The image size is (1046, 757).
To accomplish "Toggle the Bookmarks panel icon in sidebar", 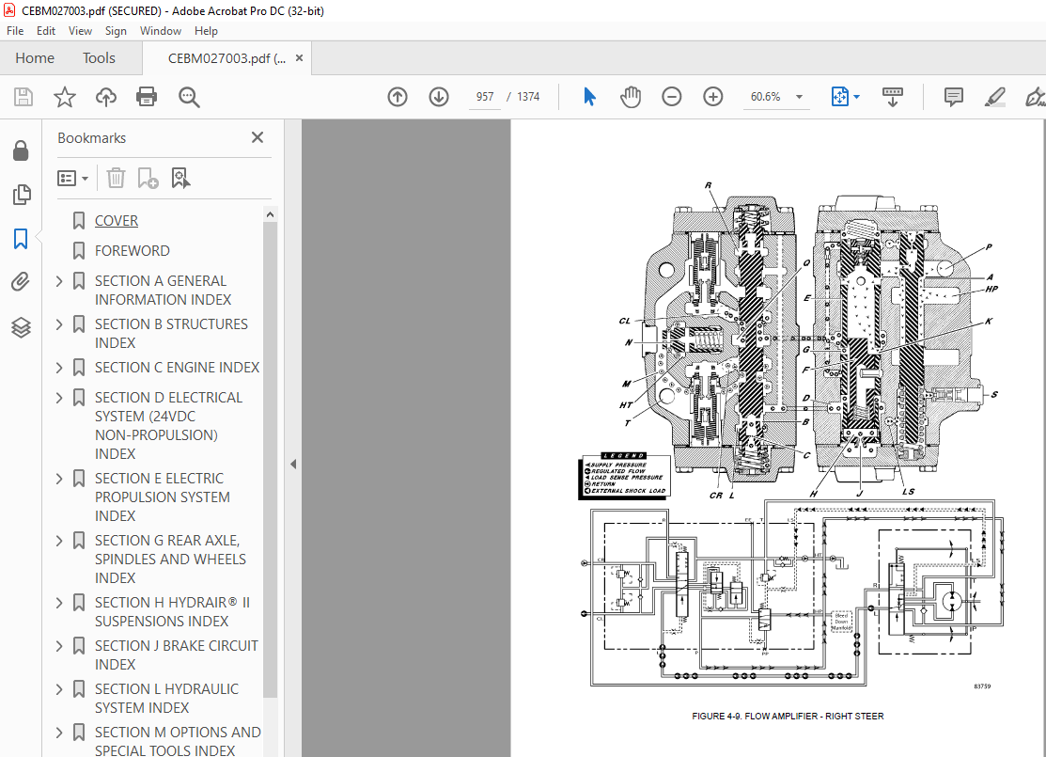I will click(x=21, y=238).
